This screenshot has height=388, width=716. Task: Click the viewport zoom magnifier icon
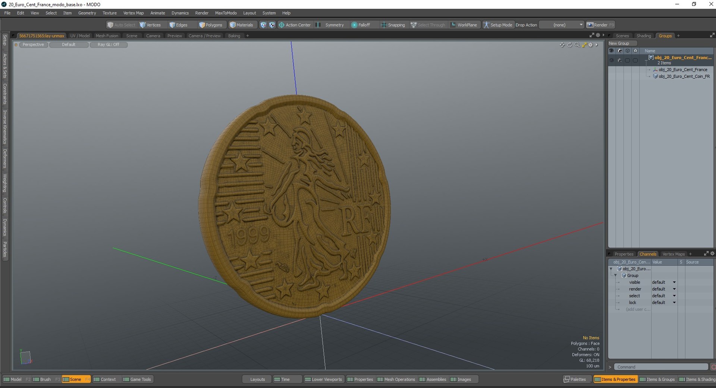(x=577, y=45)
